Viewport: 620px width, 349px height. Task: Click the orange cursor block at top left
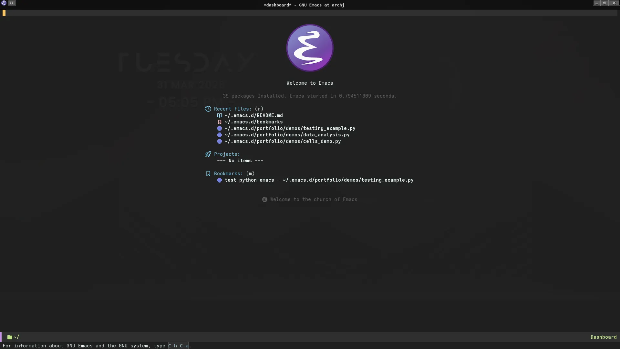tap(4, 13)
